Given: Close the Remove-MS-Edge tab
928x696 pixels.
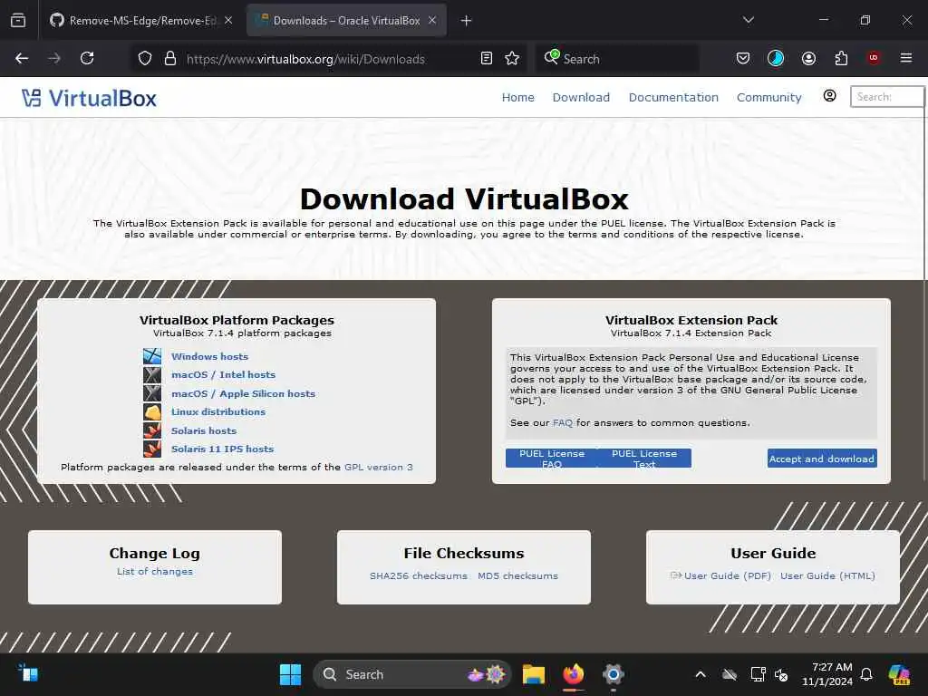Looking at the screenshot, I should click(x=228, y=20).
